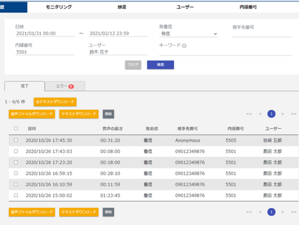
Task: Click the user 岩崎 五郎
Action: point(272,140)
